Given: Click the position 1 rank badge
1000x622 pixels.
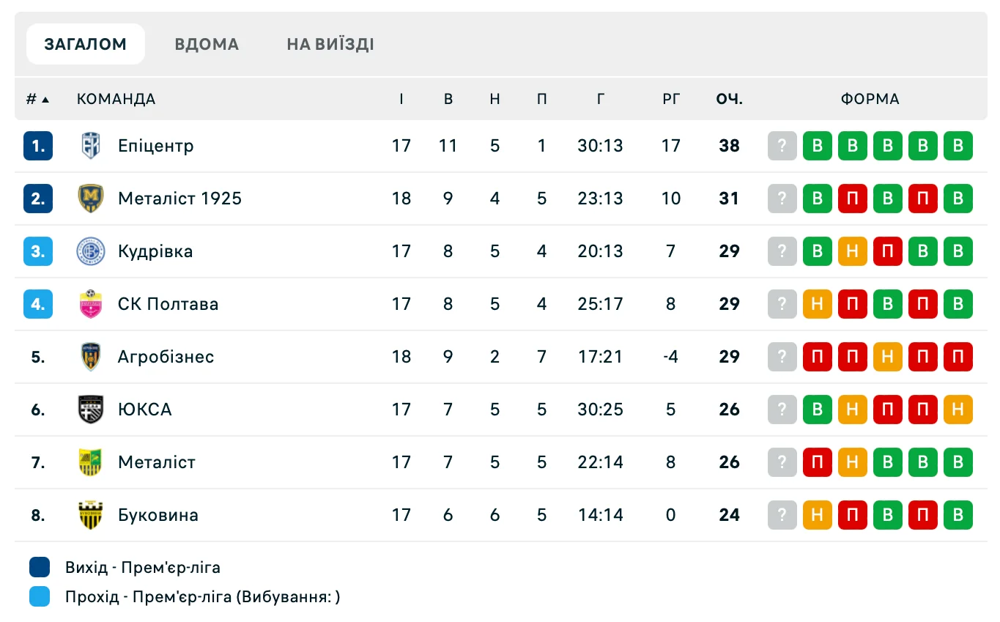Looking at the screenshot, I should tap(38, 146).
